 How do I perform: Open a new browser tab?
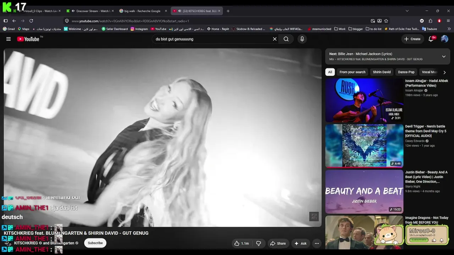click(228, 11)
